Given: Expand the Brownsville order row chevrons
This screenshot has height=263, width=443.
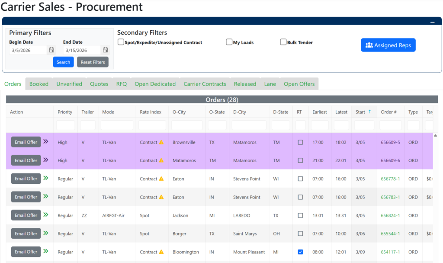Looking at the screenshot, I should 46,141.
